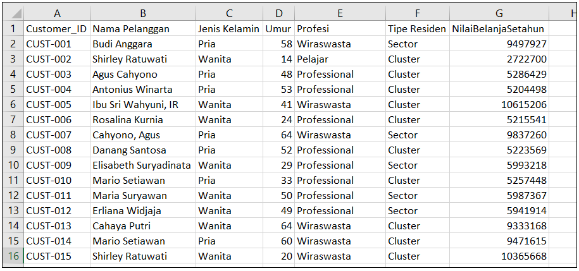Select column A header
The width and height of the screenshot is (579, 271).
[57, 13]
